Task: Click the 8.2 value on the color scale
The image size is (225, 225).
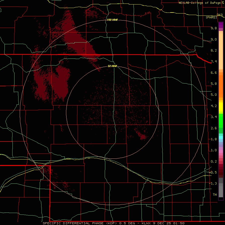Action: [x=214, y=50]
